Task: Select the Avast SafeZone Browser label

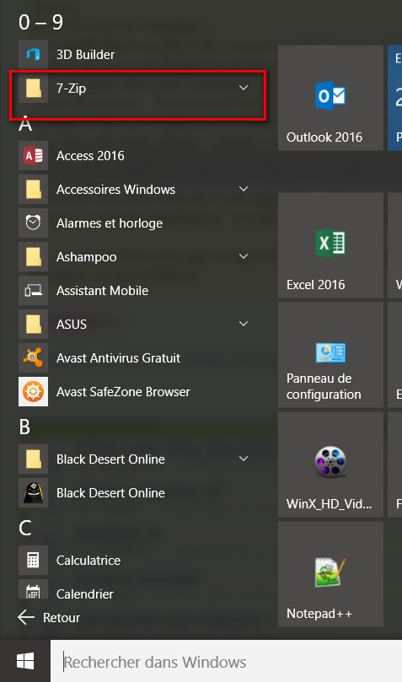Action: coord(123,391)
